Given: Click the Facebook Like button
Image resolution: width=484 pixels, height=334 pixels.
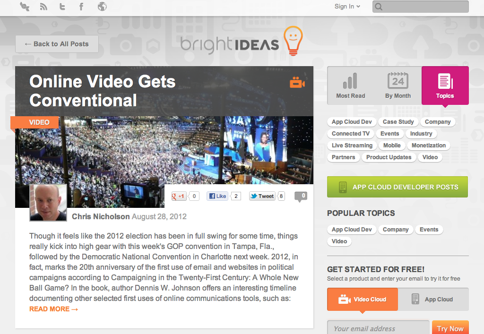Looking at the screenshot, I should (217, 196).
